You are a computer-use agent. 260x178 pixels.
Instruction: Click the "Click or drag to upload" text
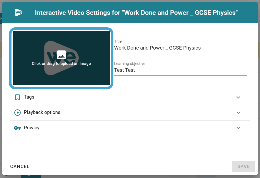click(61, 64)
